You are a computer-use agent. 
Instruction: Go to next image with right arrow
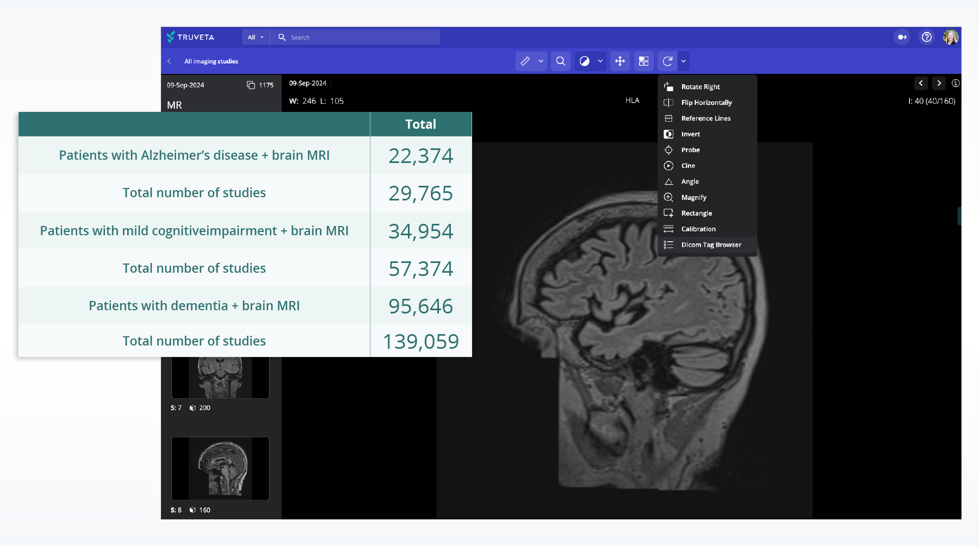(x=939, y=83)
